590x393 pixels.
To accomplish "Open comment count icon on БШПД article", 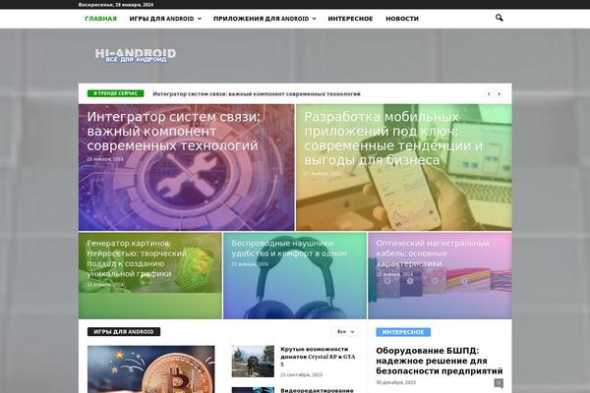I will (499, 383).
